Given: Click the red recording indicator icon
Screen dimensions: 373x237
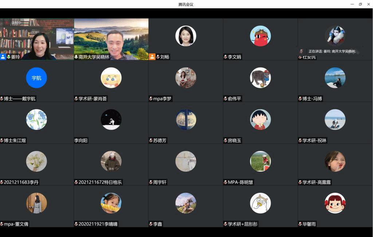Looking at the screenshot, I should 7,23.
